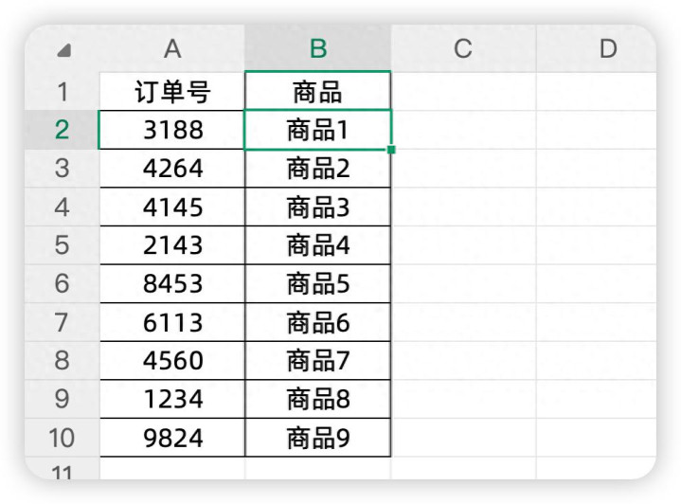681x504 pixels.
Task: Click the cell with order number 8453
Action: 172,284
